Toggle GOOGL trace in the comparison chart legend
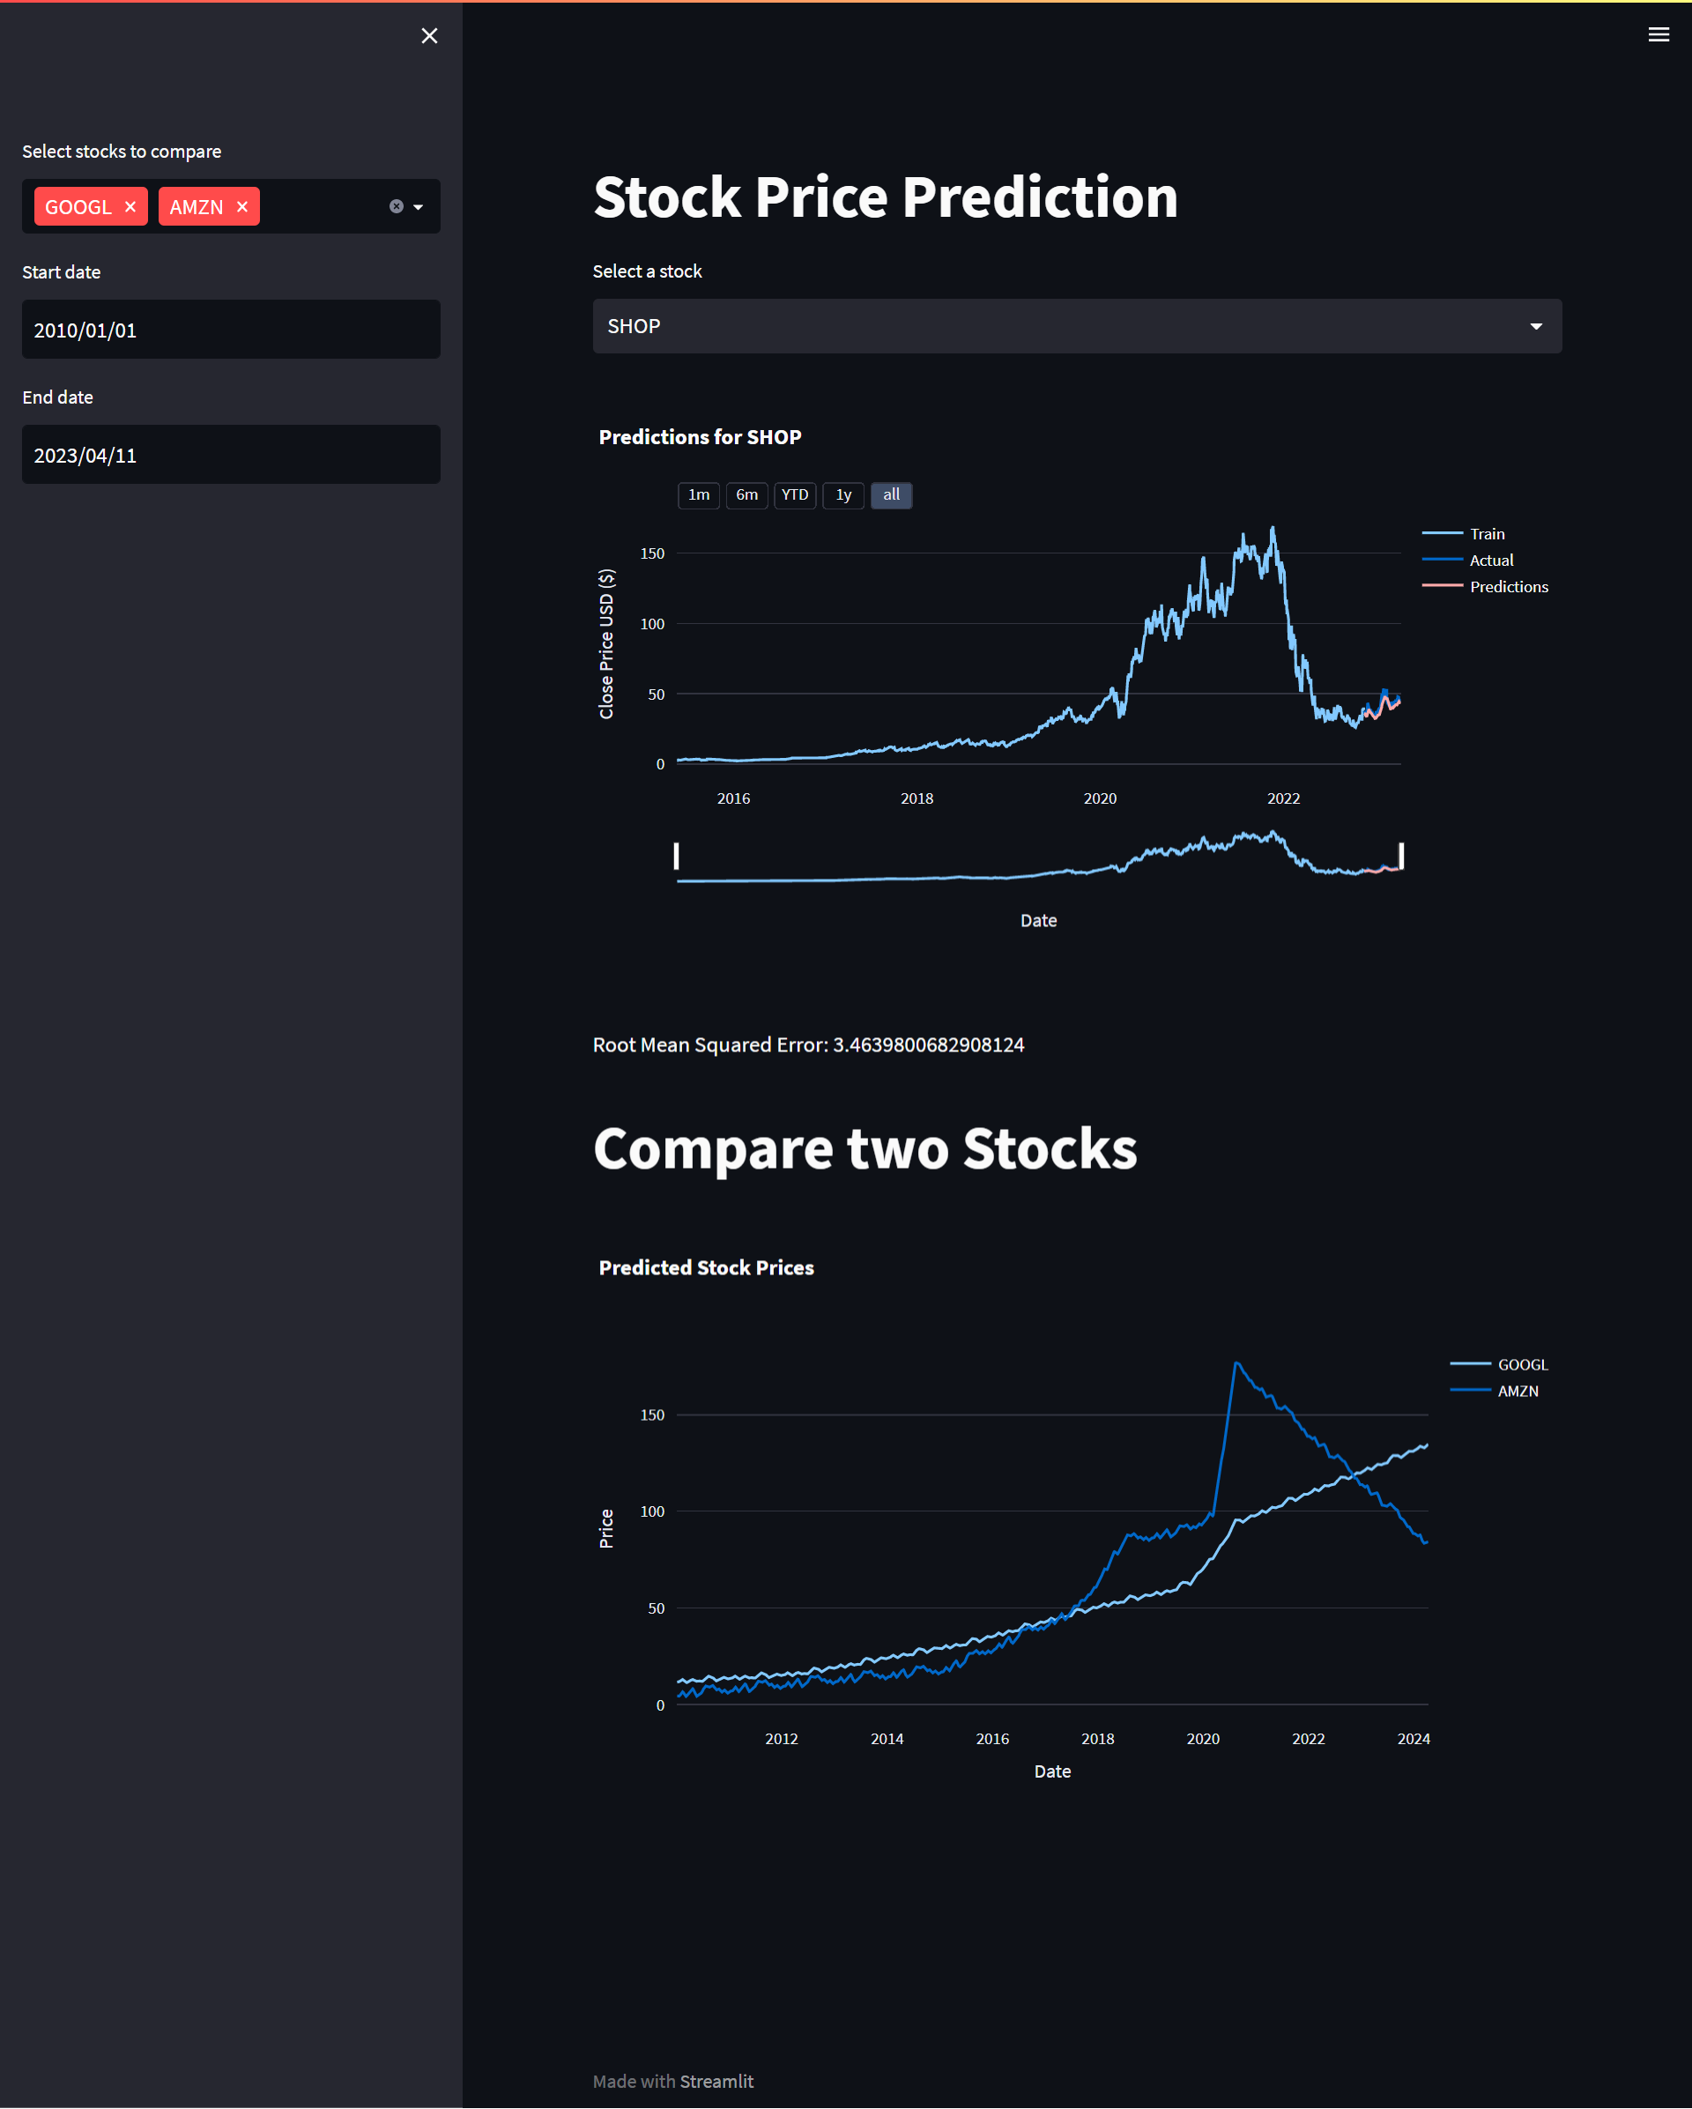 [x=1522, y=1363]
